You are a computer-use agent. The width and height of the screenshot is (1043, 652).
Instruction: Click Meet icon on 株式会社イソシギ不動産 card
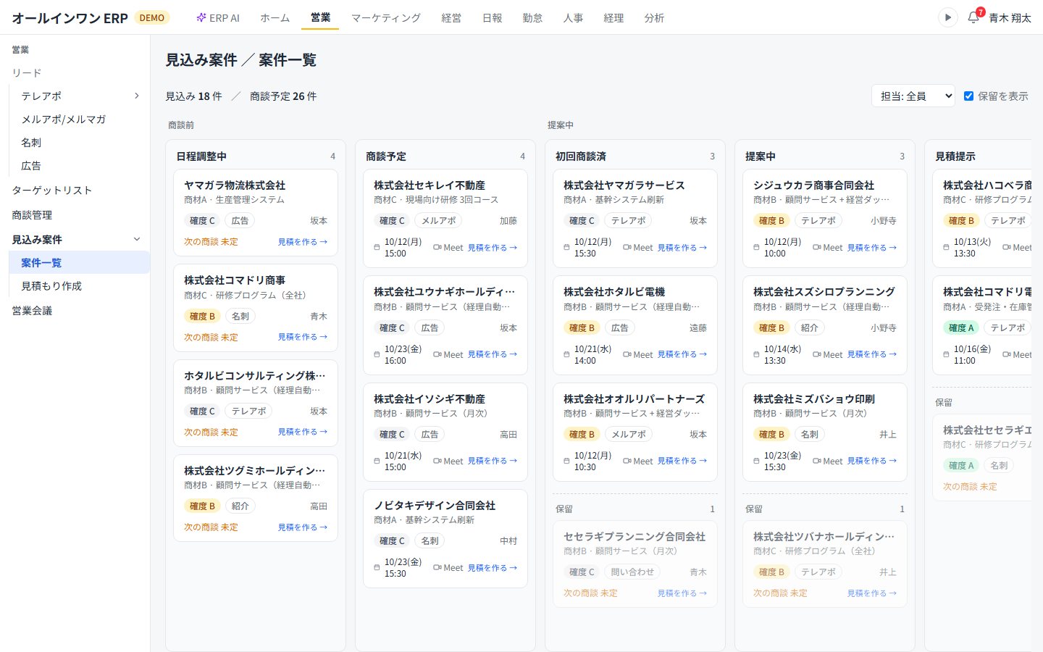coord(437,461)
